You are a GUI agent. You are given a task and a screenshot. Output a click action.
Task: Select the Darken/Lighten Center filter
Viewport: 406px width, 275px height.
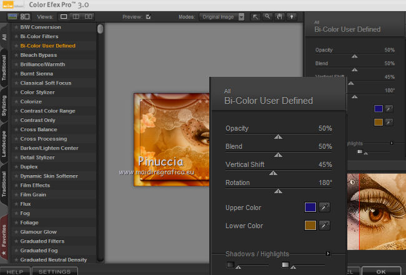pos(49,148)
